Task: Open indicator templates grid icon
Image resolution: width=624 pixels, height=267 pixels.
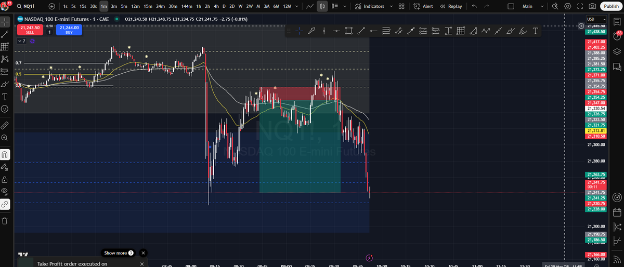Action: [x=401, y=6]
